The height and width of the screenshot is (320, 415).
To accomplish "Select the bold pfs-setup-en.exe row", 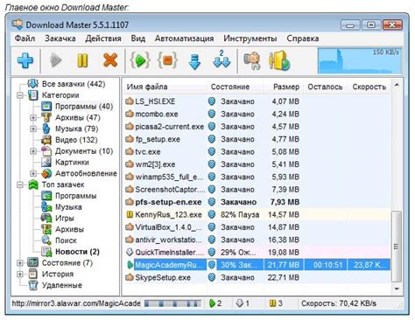I will click(x=257, y=202).
